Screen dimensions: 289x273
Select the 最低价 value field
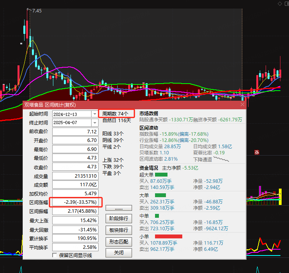tap(75, 158)
